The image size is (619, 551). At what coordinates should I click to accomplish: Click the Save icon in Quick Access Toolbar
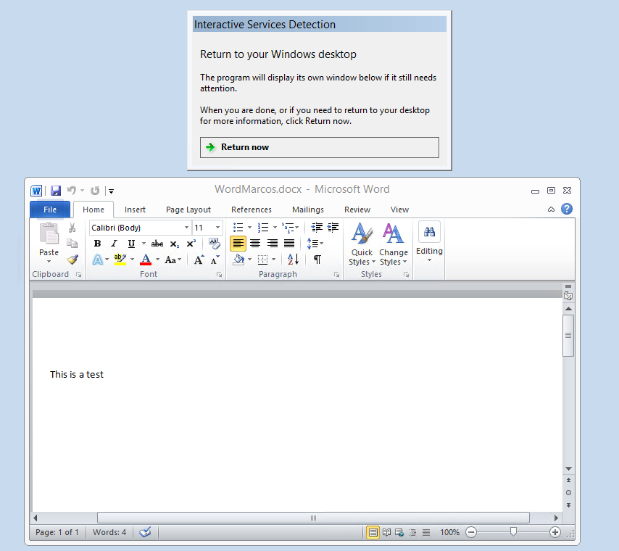(x=55, y=191)
